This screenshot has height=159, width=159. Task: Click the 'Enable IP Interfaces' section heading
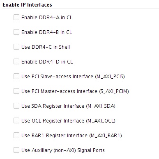pos(27,5)
